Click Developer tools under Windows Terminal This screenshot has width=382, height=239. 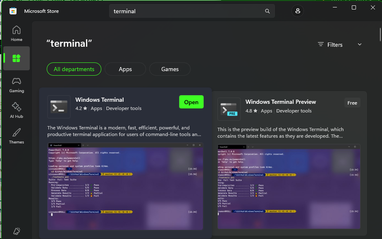click(124, 108)
